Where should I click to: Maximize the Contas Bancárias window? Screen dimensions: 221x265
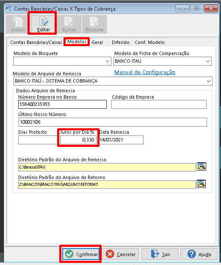(x=196, y=8)
